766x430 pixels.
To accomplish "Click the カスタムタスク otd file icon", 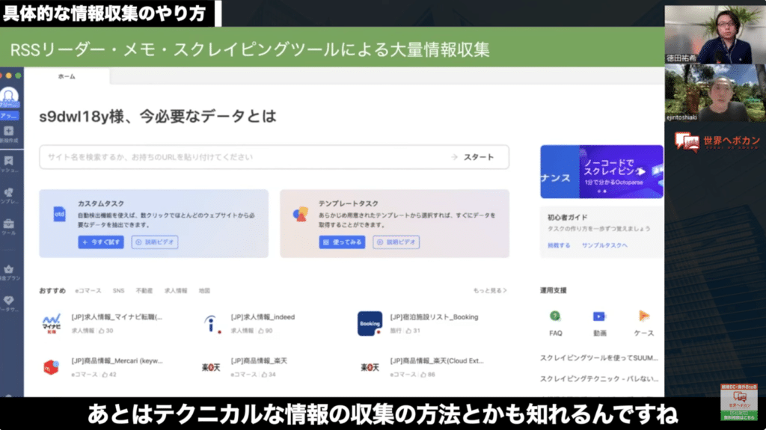I will click(x=59, y=214).
